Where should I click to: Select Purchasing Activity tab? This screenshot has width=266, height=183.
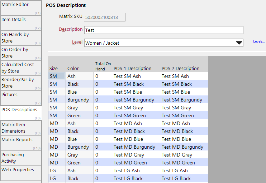pos(21,158)
